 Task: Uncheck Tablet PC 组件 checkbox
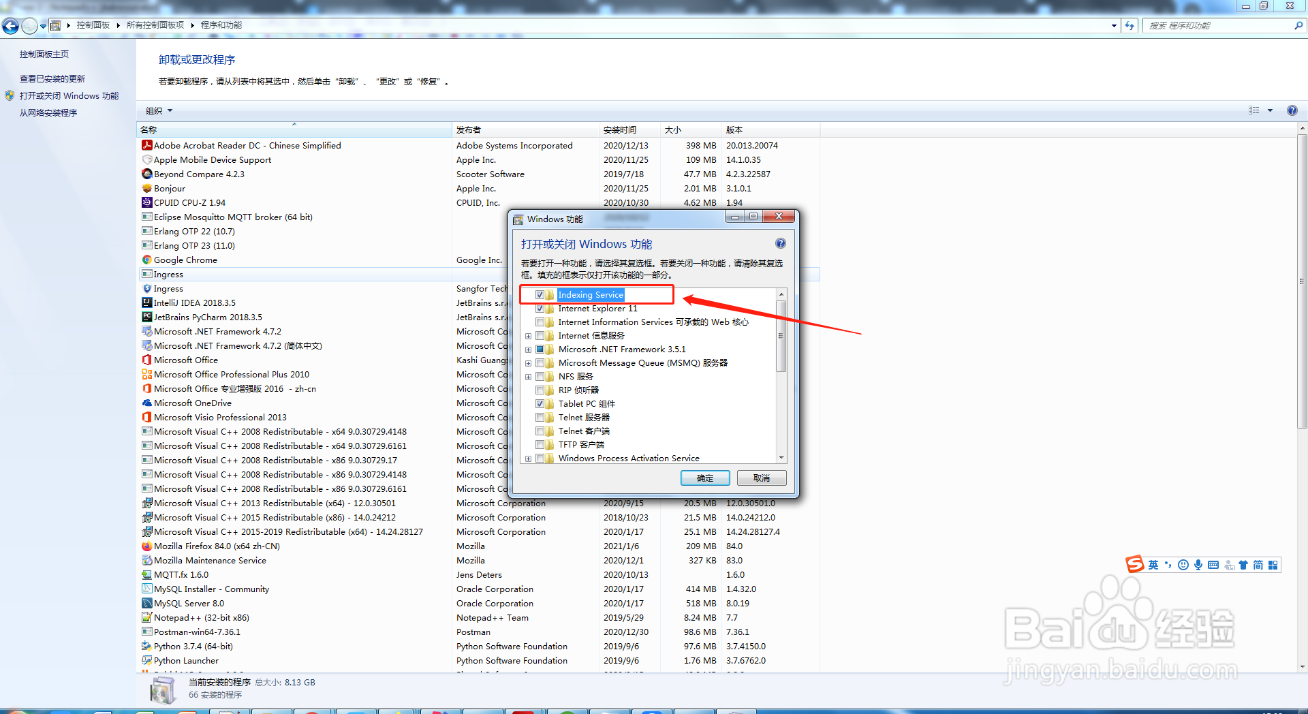540,404
